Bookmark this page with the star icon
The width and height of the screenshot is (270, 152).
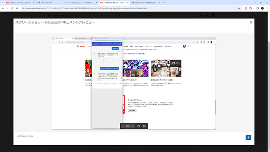pos(239,8)
